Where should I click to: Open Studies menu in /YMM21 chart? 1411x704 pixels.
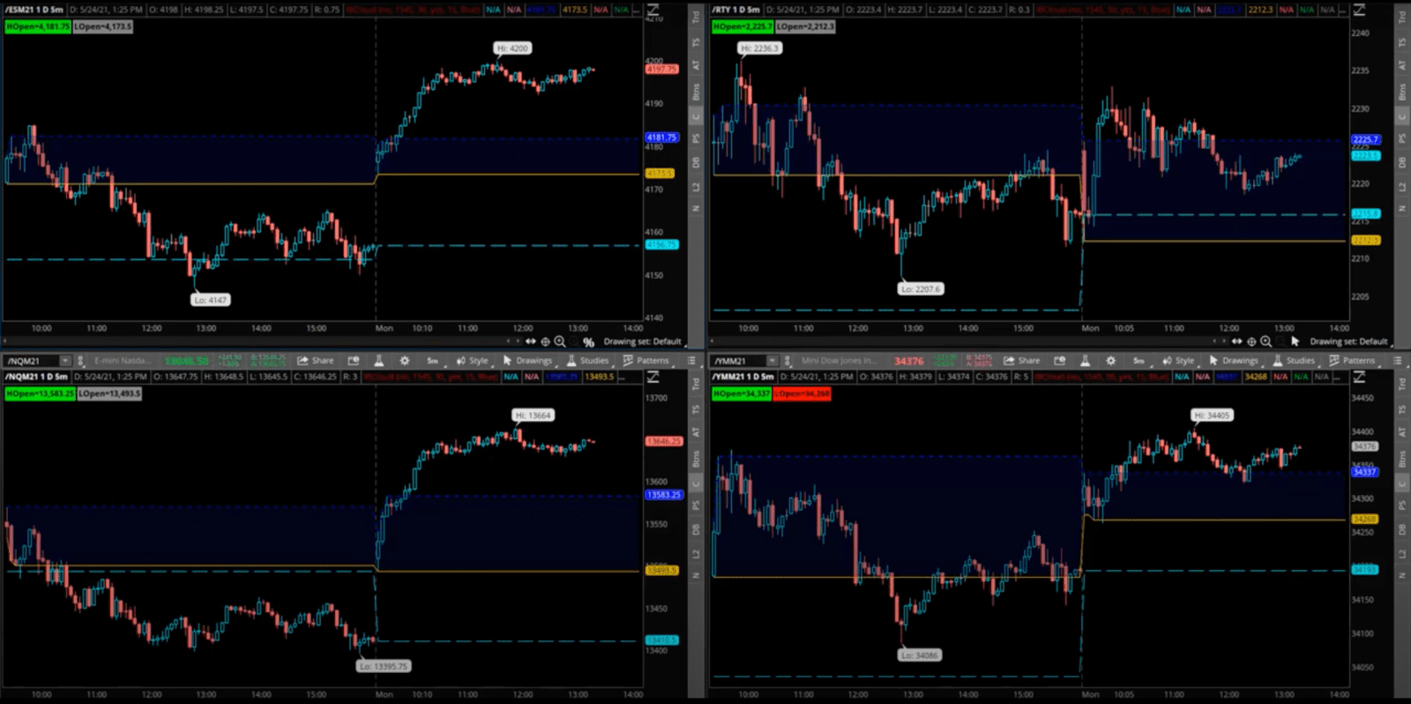[x=1294, y=361]
